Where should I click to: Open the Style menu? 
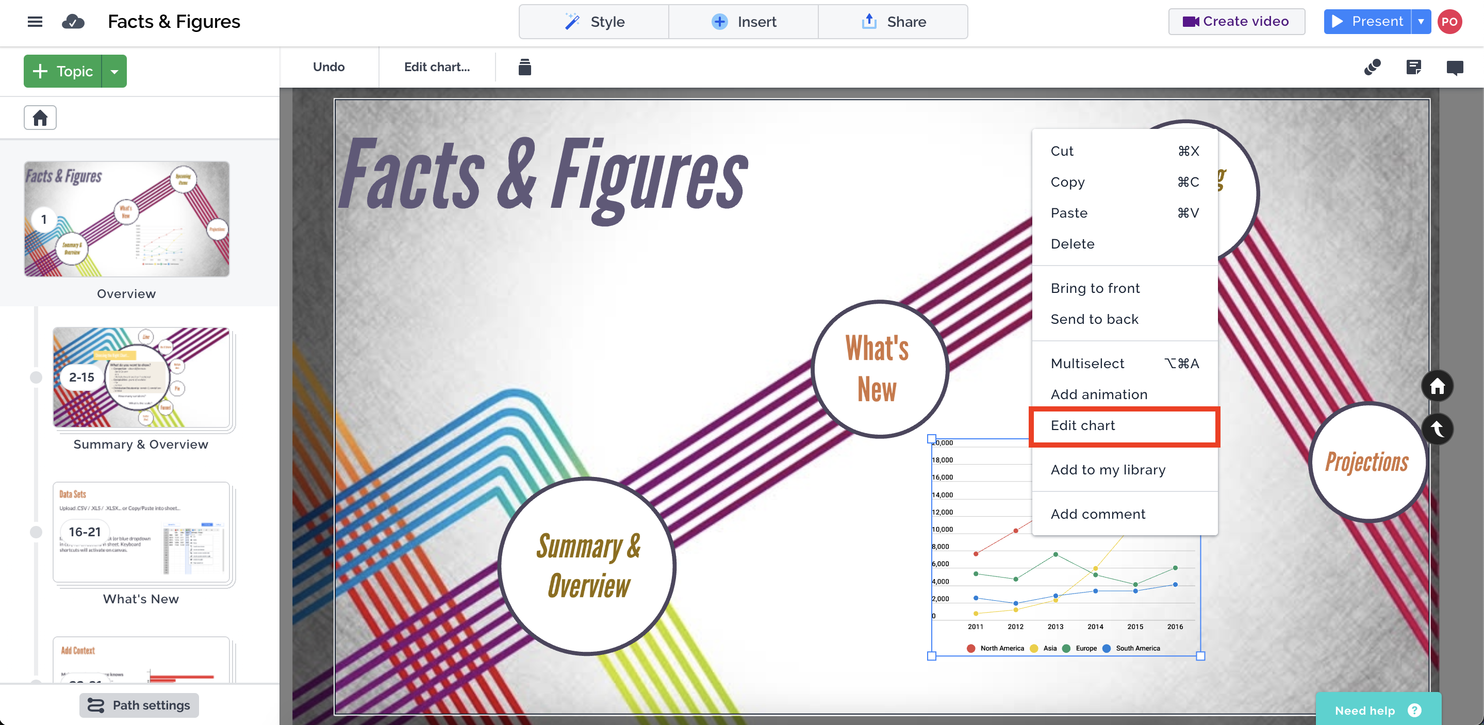coord(594,22)
